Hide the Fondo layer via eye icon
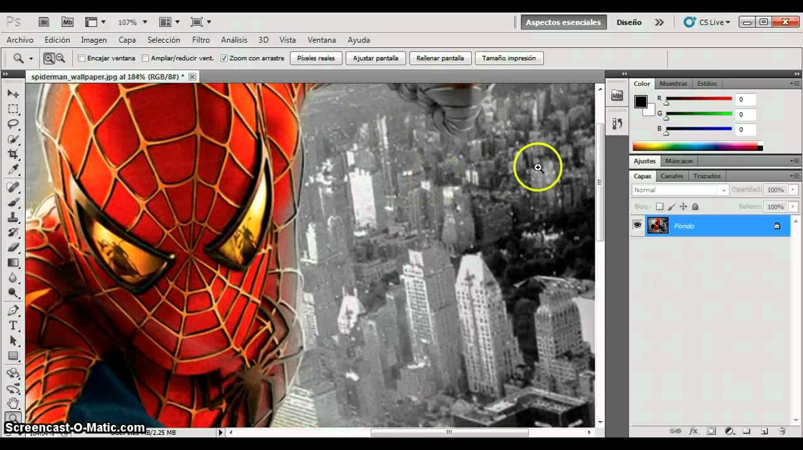803x450 pixels. click(637, 226)
